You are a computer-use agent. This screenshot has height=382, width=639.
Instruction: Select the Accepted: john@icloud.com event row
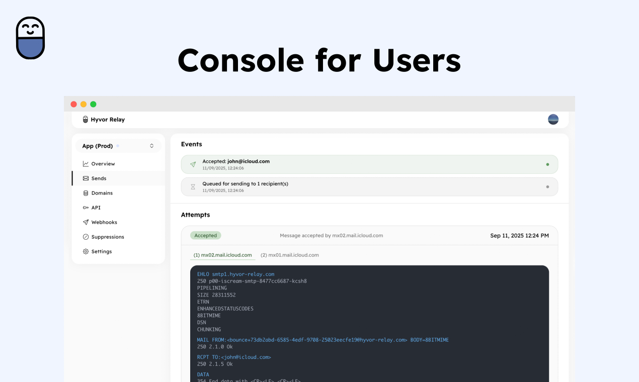click(x=369, y=164)
